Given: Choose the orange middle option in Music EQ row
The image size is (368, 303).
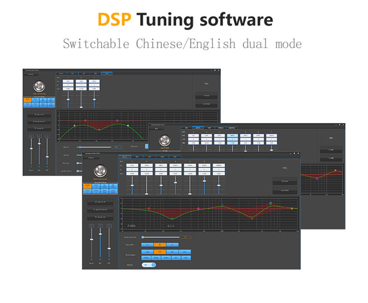Looking at the screenshot, I should [160, 245].
